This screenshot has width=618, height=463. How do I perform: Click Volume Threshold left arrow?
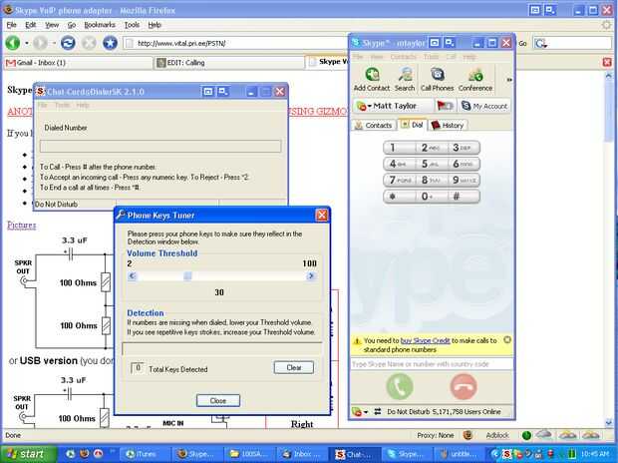(133, 276)
